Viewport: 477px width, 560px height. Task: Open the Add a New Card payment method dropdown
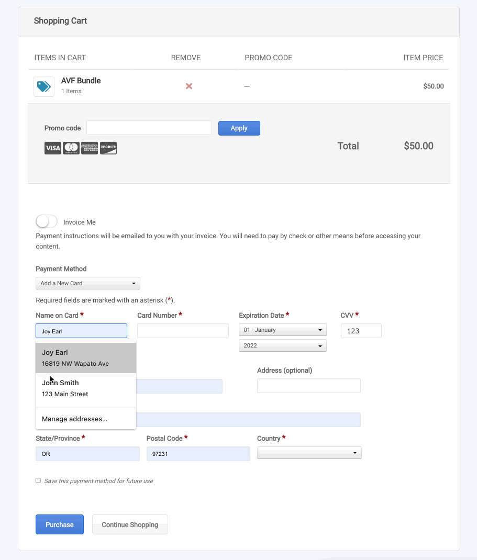click(87, 283)
